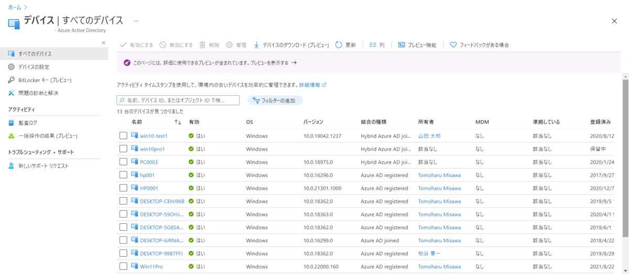Focus the device name search field
The image size is (629, 274).
tap(178, 100)
